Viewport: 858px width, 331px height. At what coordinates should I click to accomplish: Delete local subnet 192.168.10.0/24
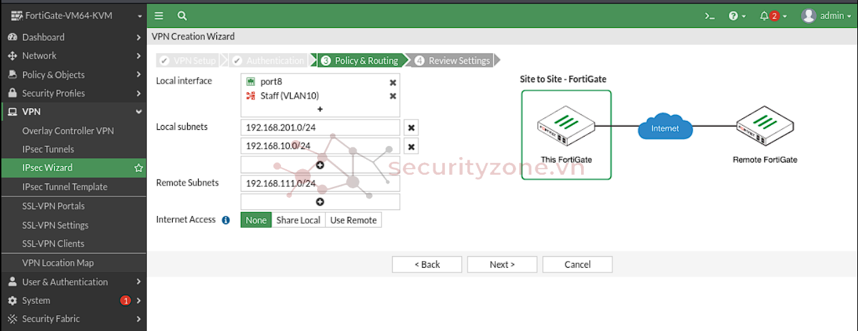(x=411, y=147)
